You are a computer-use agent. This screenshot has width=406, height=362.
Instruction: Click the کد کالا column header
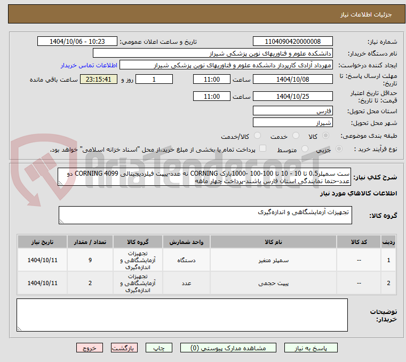359,242
